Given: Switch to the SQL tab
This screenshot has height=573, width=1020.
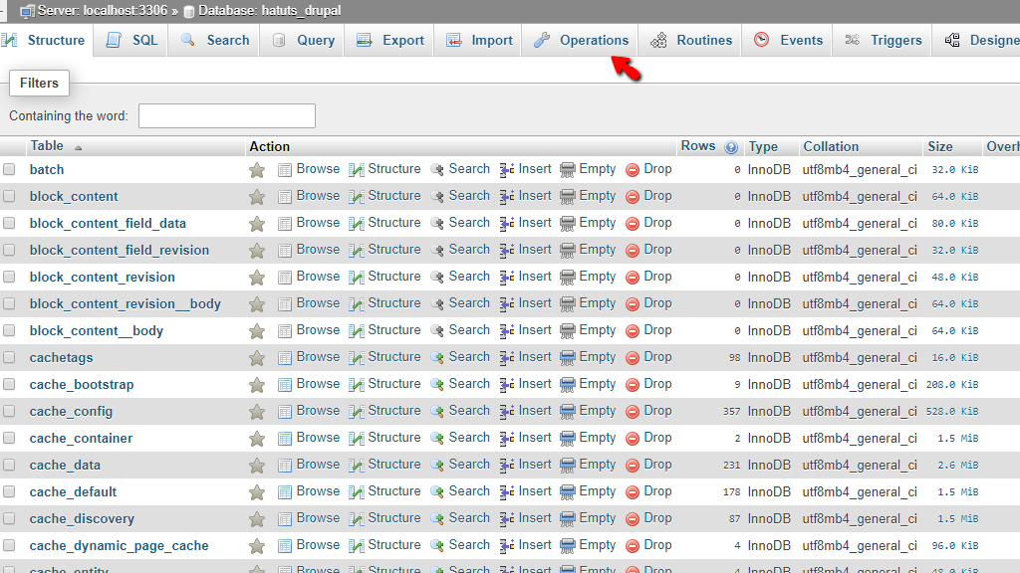Looking at the screenshot, I should [x=132, y=40].
